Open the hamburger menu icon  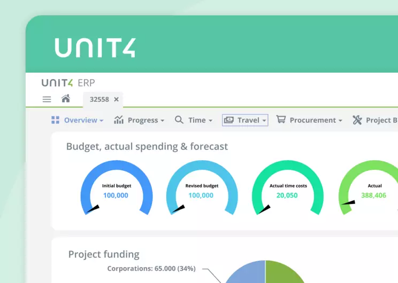(47, 99)
